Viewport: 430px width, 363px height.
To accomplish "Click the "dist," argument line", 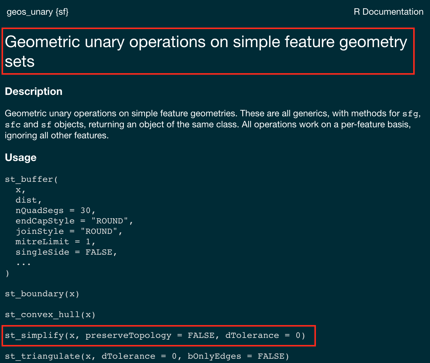I will 28,200.
